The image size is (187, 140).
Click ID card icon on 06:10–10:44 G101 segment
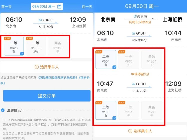134,33
